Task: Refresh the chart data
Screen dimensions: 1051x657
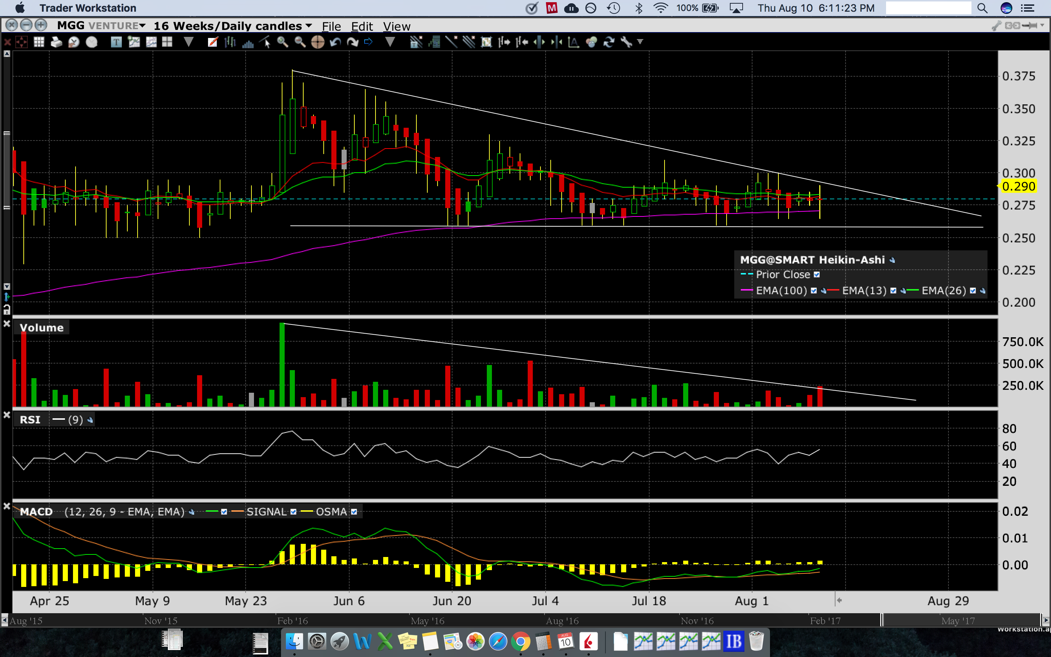Action: [x=609, y=42]
